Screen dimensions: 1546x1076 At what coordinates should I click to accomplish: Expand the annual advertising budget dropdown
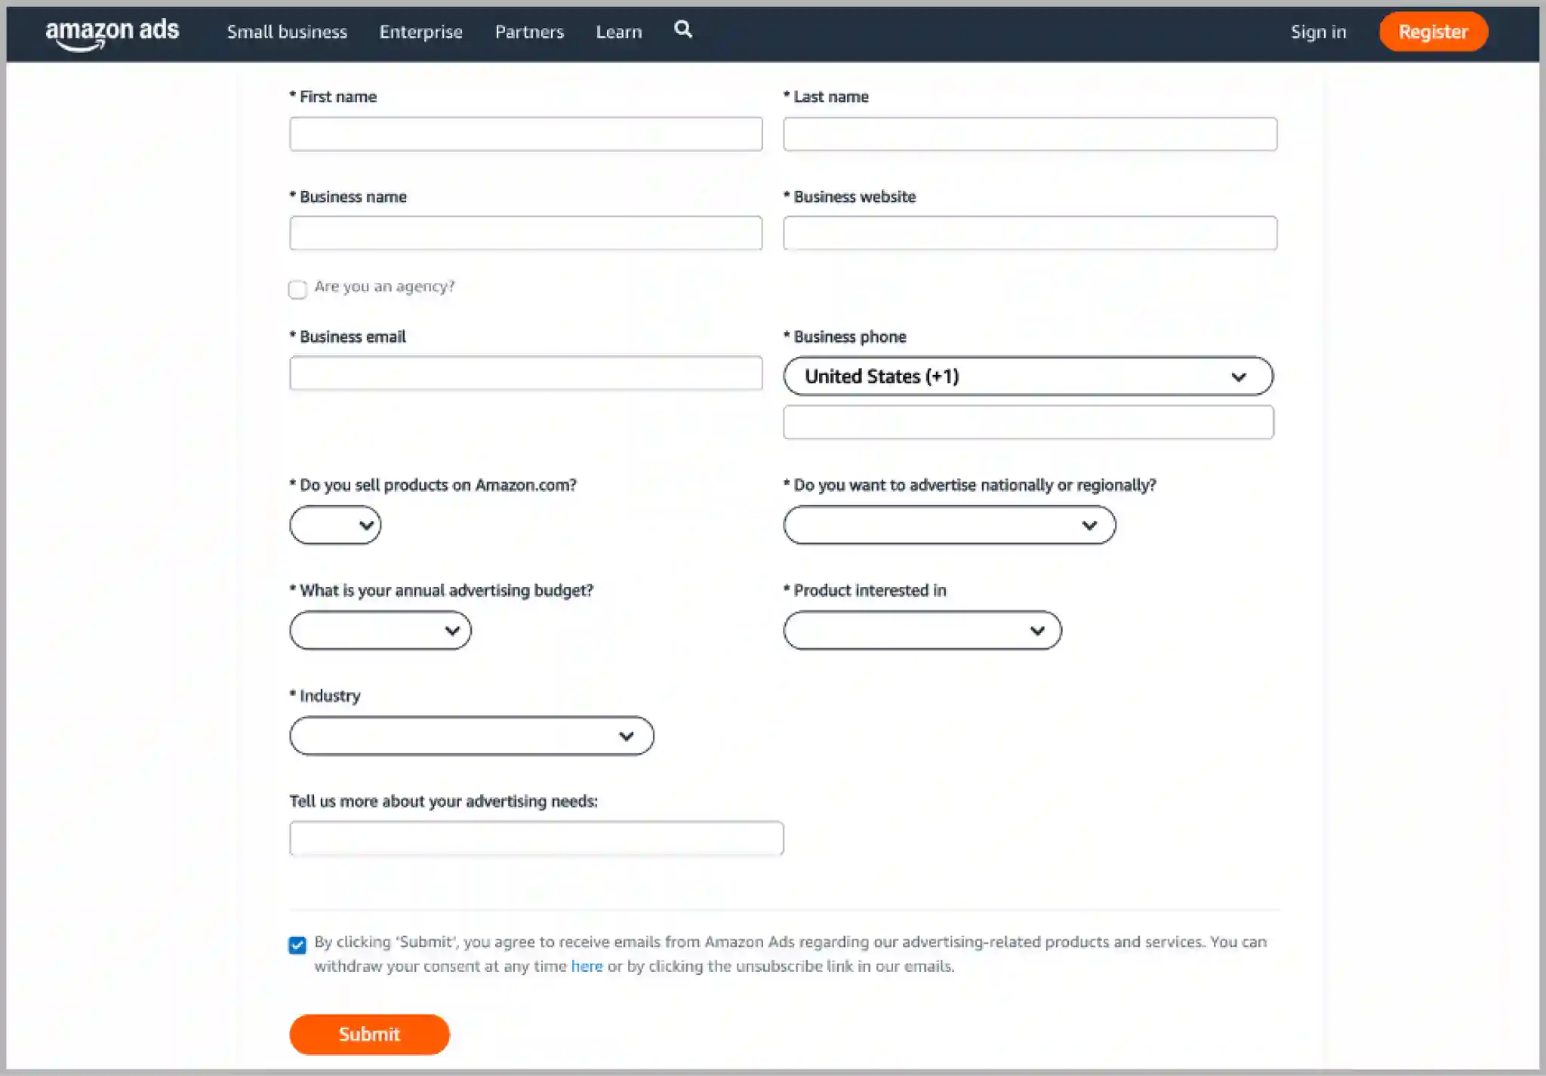(380, 629)
